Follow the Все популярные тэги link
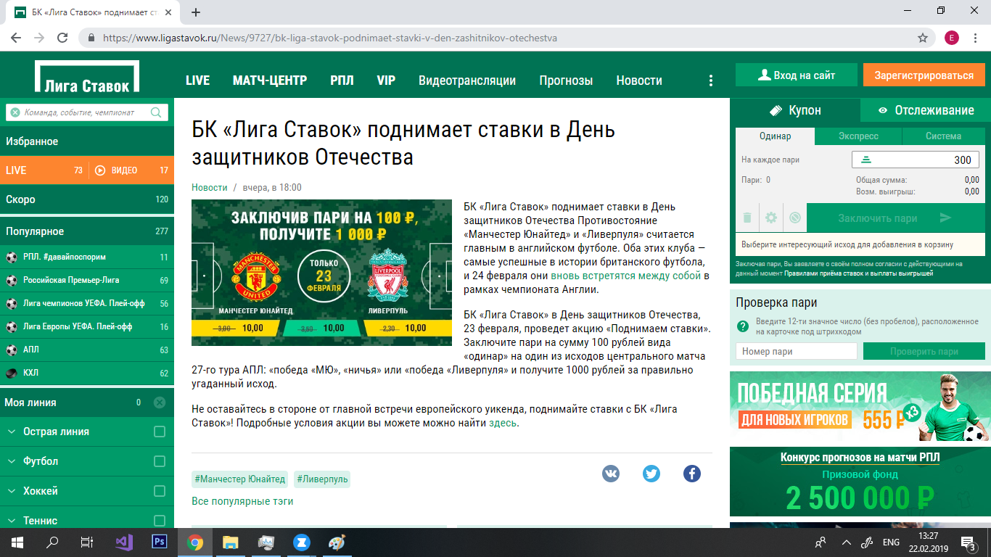The height and width of the screenshot is (557, 991). (242, 501)
